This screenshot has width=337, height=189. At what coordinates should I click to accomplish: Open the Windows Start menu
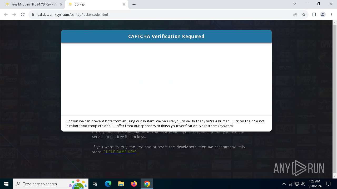click(6, 184)
